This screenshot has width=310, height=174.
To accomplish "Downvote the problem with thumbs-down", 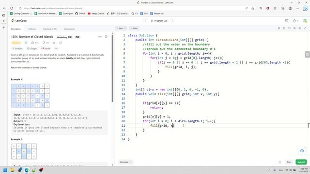I will coord(46,43).
